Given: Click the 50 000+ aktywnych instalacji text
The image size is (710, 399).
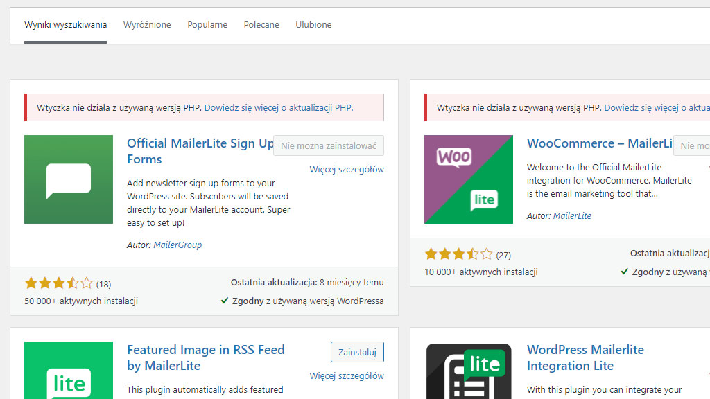Looking at the screenshot, I should point(81,301).
